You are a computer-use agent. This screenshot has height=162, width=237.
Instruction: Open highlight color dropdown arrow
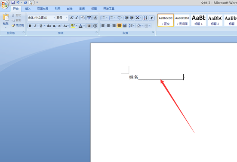click(77, 26)
